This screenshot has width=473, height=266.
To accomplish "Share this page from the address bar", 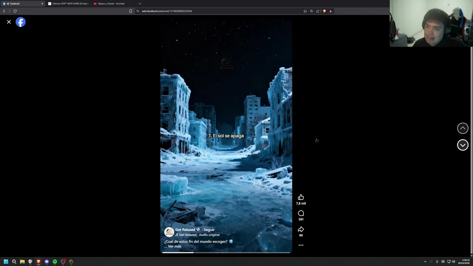I will (317, 11).
